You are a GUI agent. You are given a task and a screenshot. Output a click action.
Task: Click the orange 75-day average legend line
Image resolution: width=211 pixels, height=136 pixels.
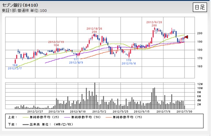pyautogui.click(x=109, y=117)
